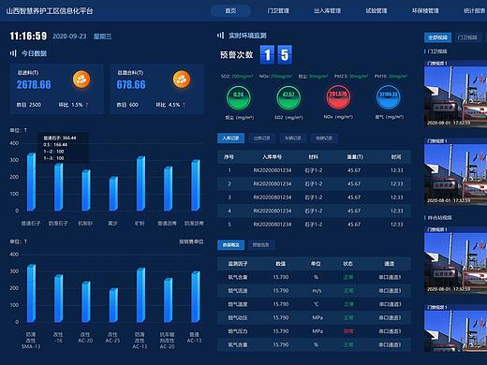Open the 首页 navigation tab

pyautogui.click(x=230, y=11)
